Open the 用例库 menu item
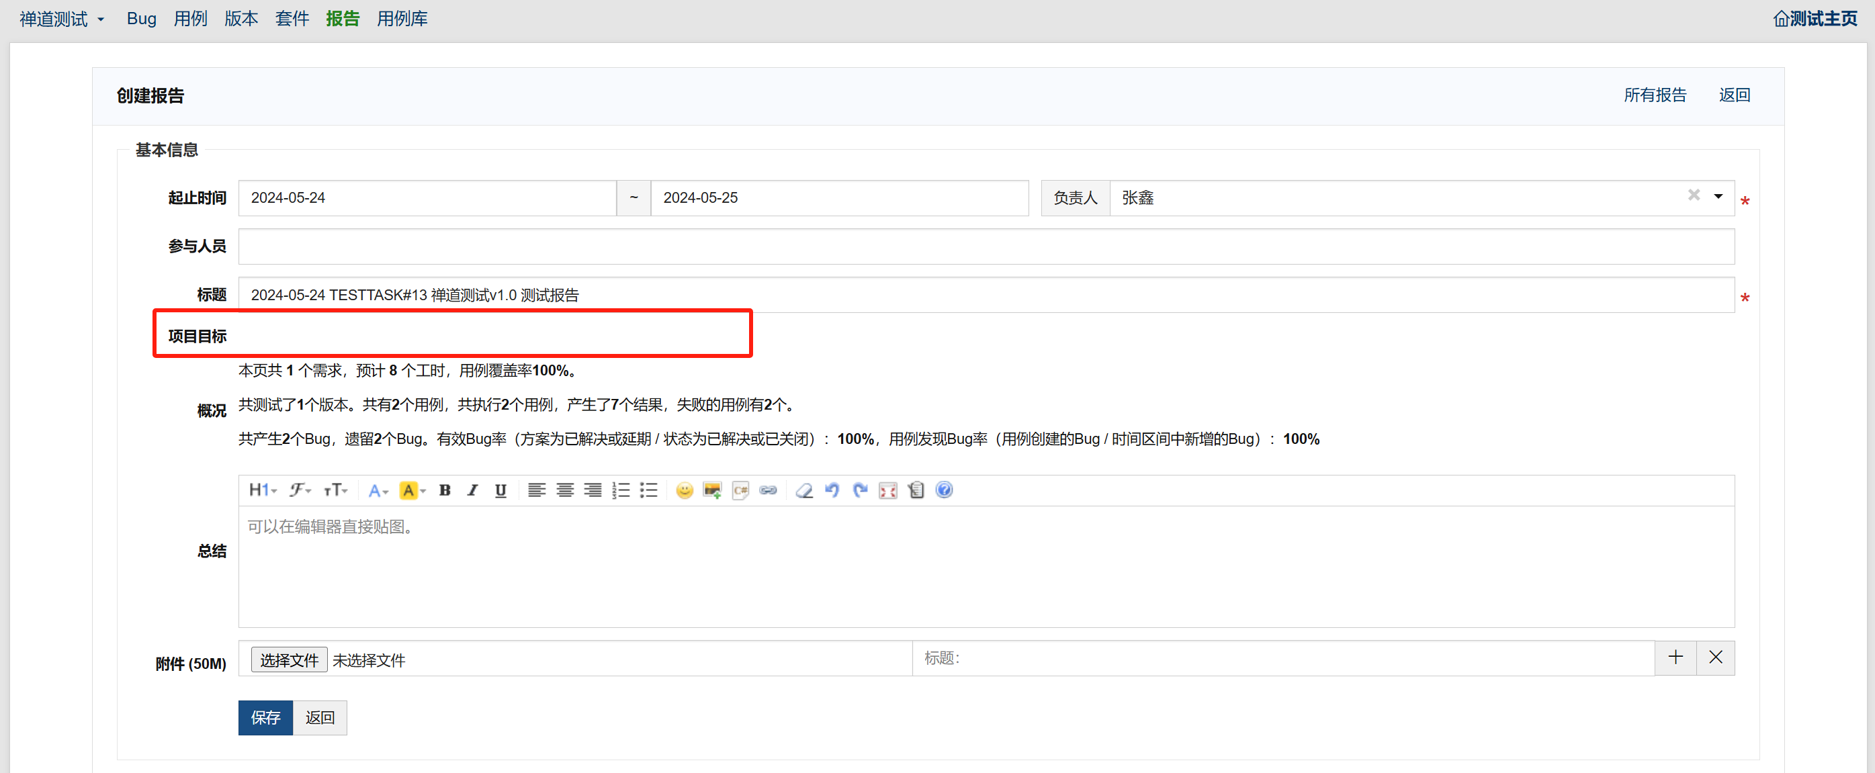The width and height of the screenshot is (1875, 773). click(402, 19)
